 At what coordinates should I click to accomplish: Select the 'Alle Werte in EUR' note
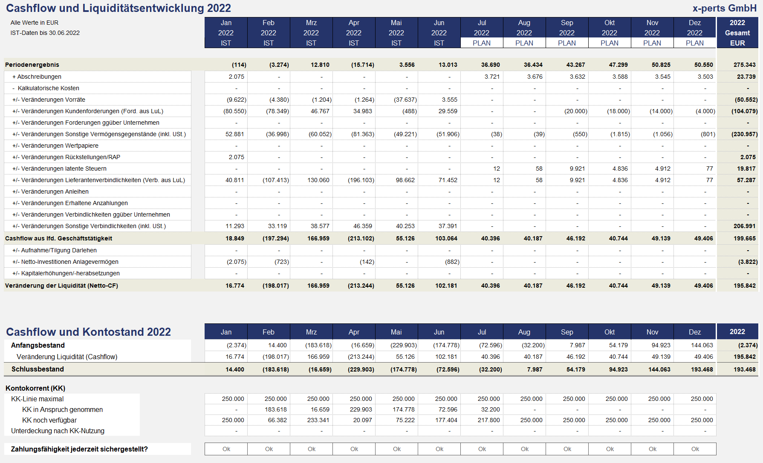(35, 23)
